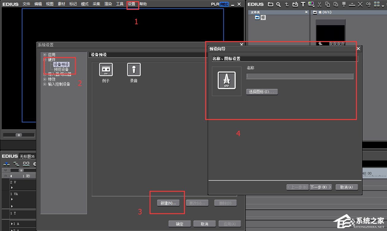Select 预览设备 in settings tree

(x=61, y=69)
